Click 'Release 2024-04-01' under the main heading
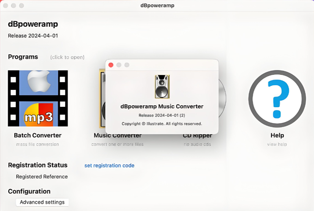This screenshot has height=211, width=314. pos(33,36)
